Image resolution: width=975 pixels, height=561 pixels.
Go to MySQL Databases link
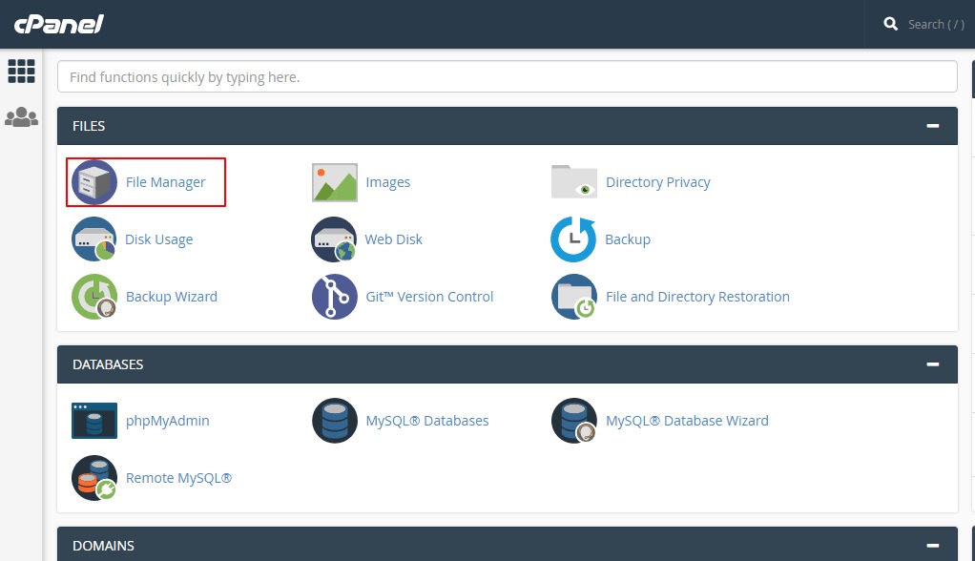(x=427, y=421)
